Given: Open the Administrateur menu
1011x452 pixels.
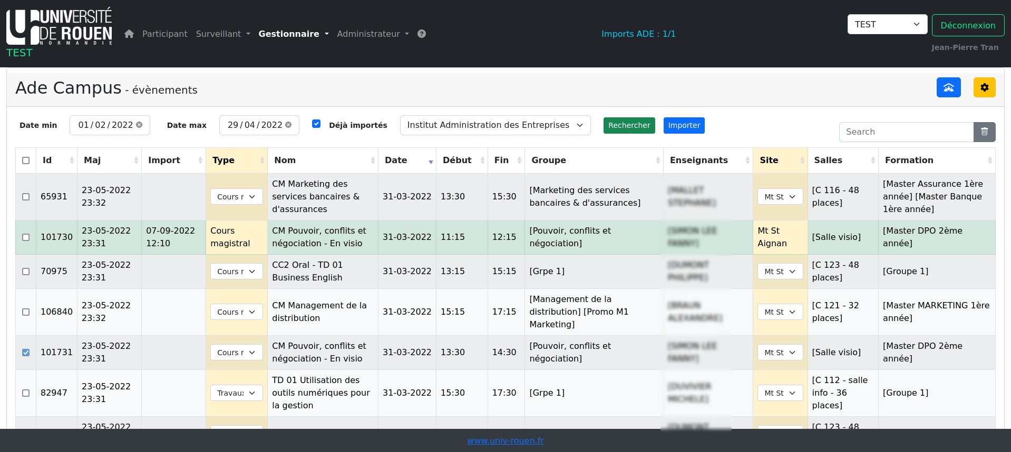Looking at the screenshot, I should click(x=373, y=34).
